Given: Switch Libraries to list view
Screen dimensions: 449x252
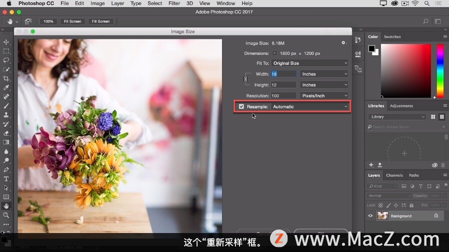Looking at the screenshot, I should 442,117.
